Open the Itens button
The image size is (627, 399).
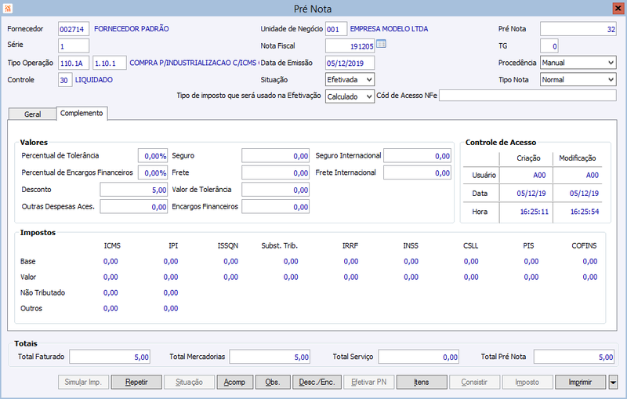(422, 383)
